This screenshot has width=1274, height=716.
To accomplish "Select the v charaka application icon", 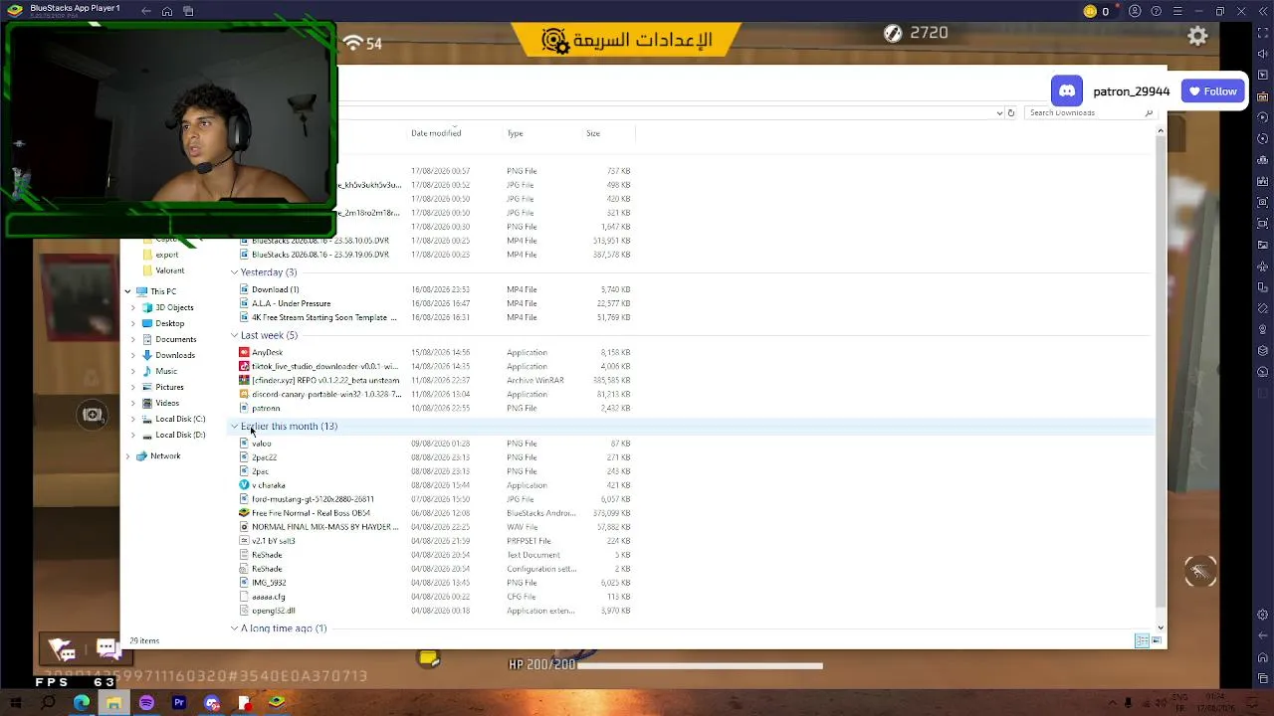I will click(x=245, y=485).
